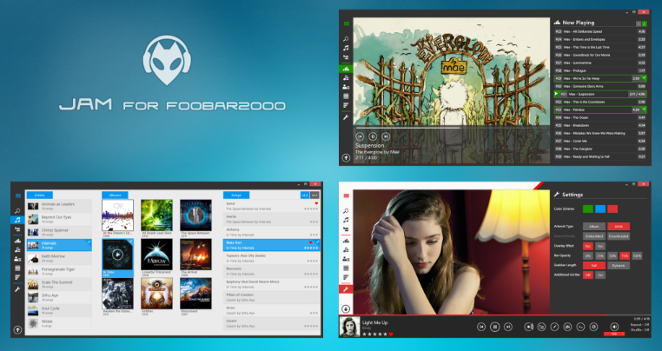Click blue menu icon atop library sidebar
Viewport: 662px width, 351px height.
click(17, 196)
